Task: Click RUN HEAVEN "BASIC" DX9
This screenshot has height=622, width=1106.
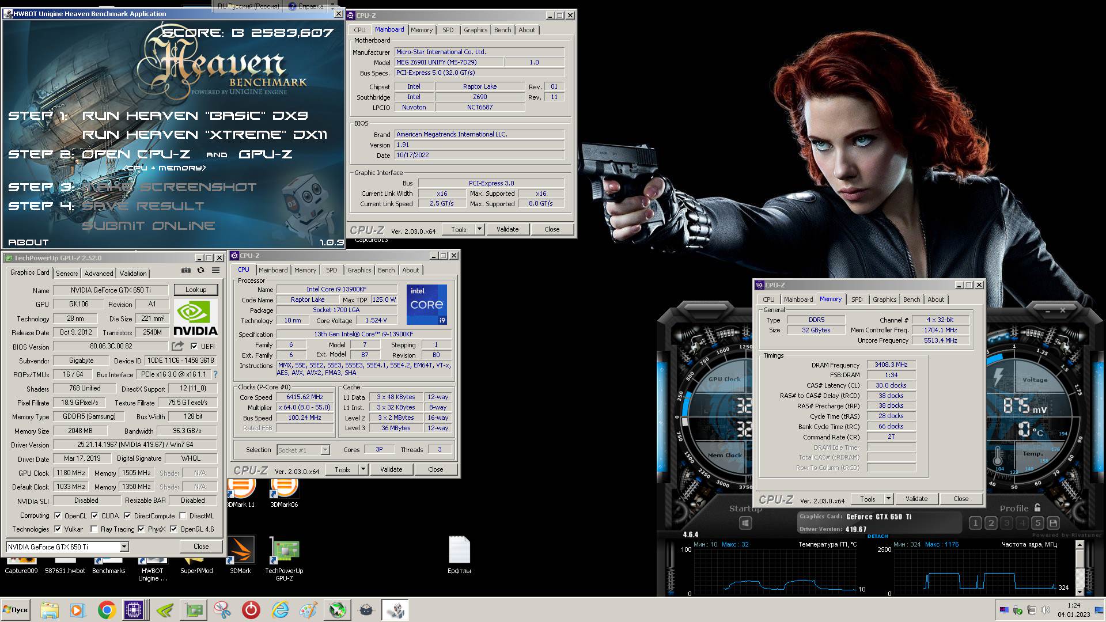Action: click(x=195, y=116)
